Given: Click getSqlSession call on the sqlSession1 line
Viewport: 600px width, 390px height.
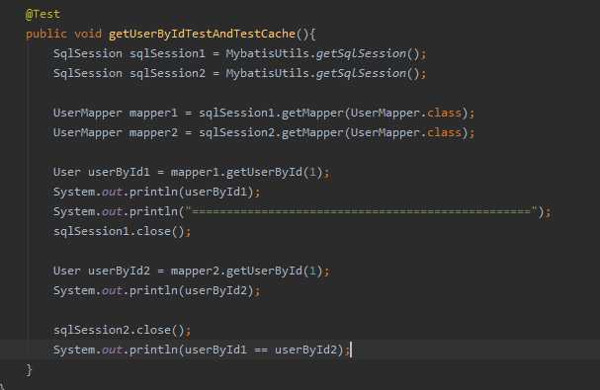Looking at the screenshot, I should (361, 54).
